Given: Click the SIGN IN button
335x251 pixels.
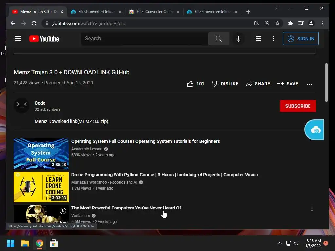Looking at the screenshot, I should point(301,39).
